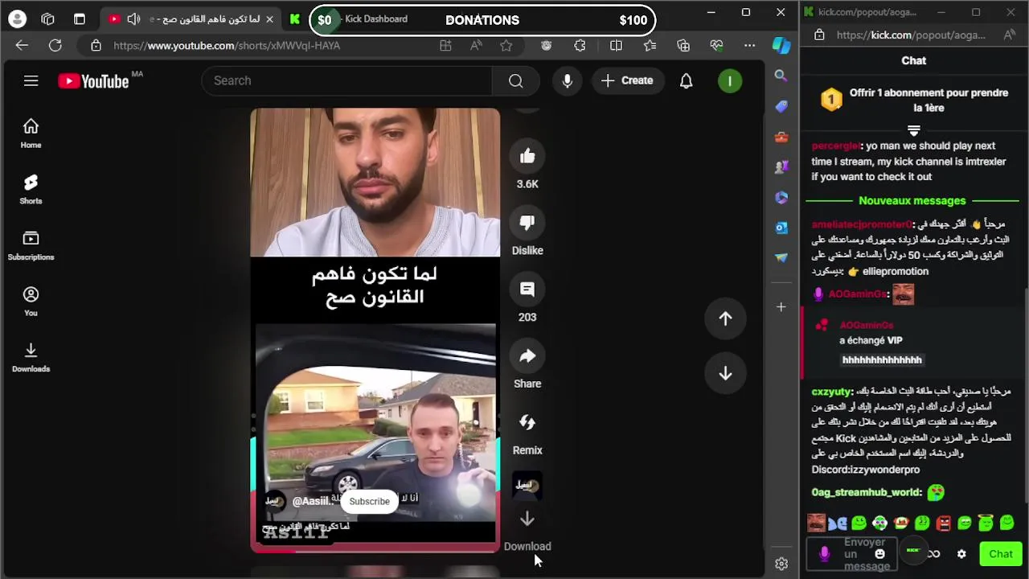Viewport: 1029px width, 579px height.
Task: Open the YouTube hamburger guide menu
Action: tap(31, 80)
